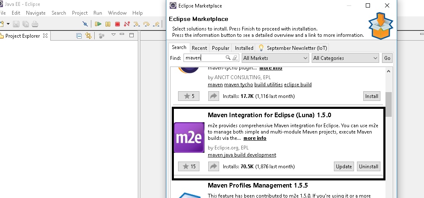Screen dimensions: 424x198
Task: Click the eclipse build tag link
Action: pyautogui.click(x=298, y=85)
